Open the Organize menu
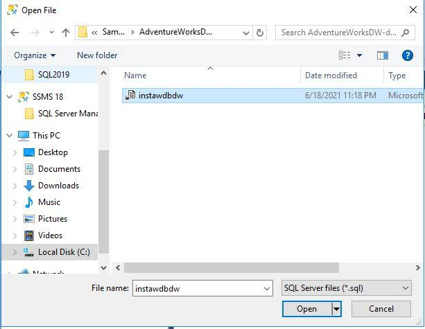This screenshot has height=329, width=425. pyautogui.click(x=35, y=55)
